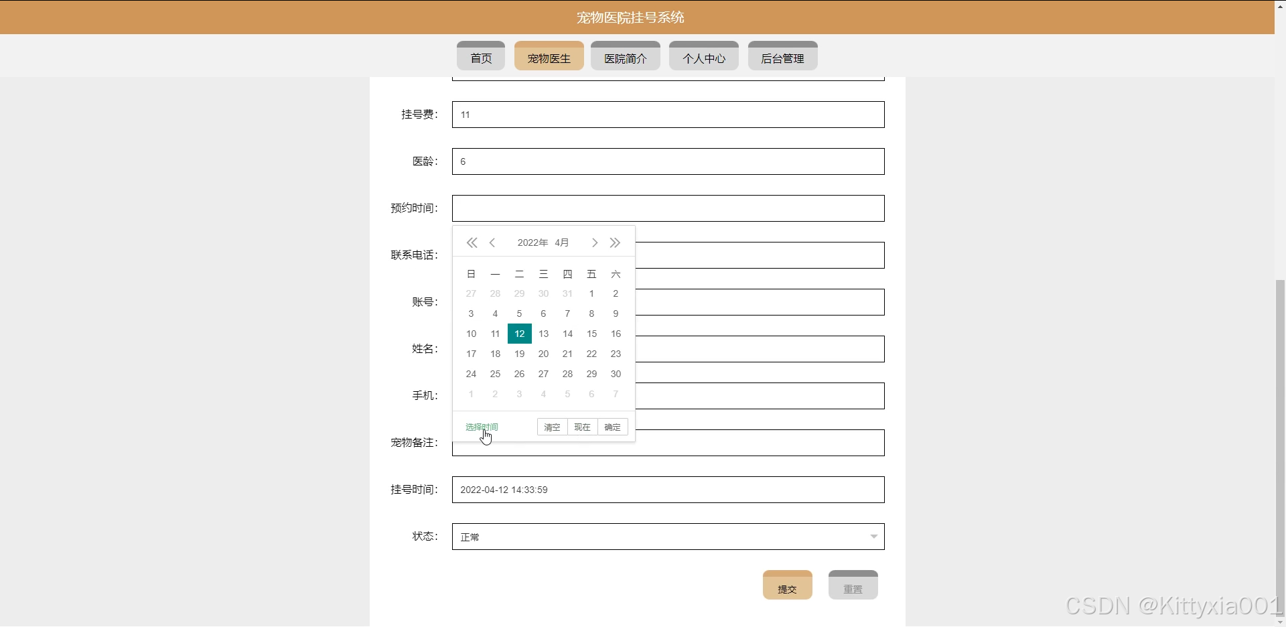Go to previous year in calendar
Image resolution: width=1286 pixels, height=627 pixels.
[x=472, y=242]
